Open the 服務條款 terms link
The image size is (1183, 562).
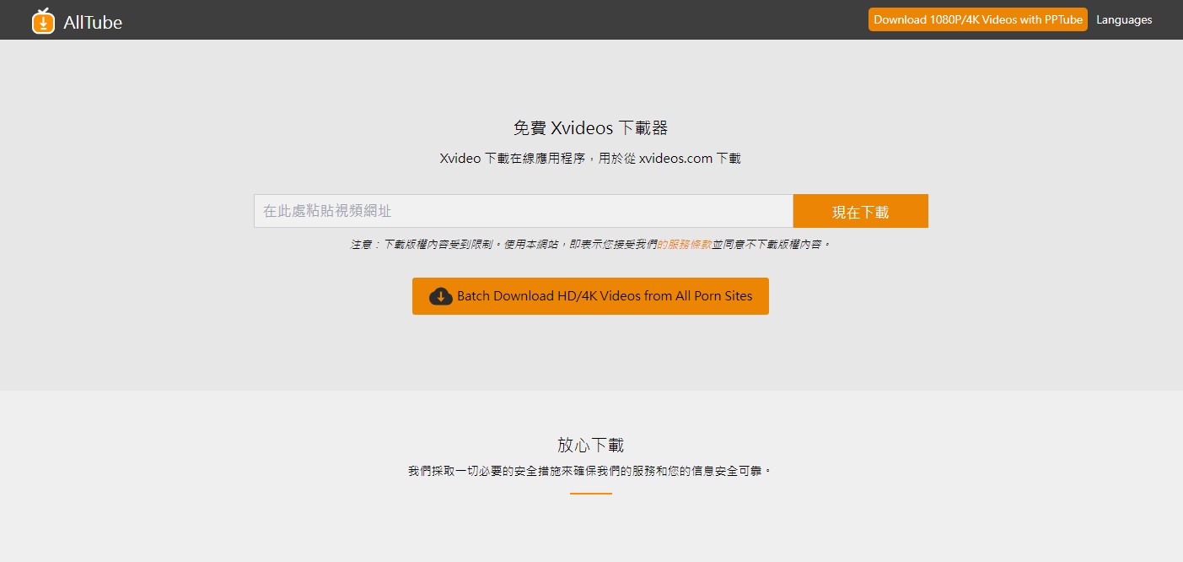pos(685,244)
